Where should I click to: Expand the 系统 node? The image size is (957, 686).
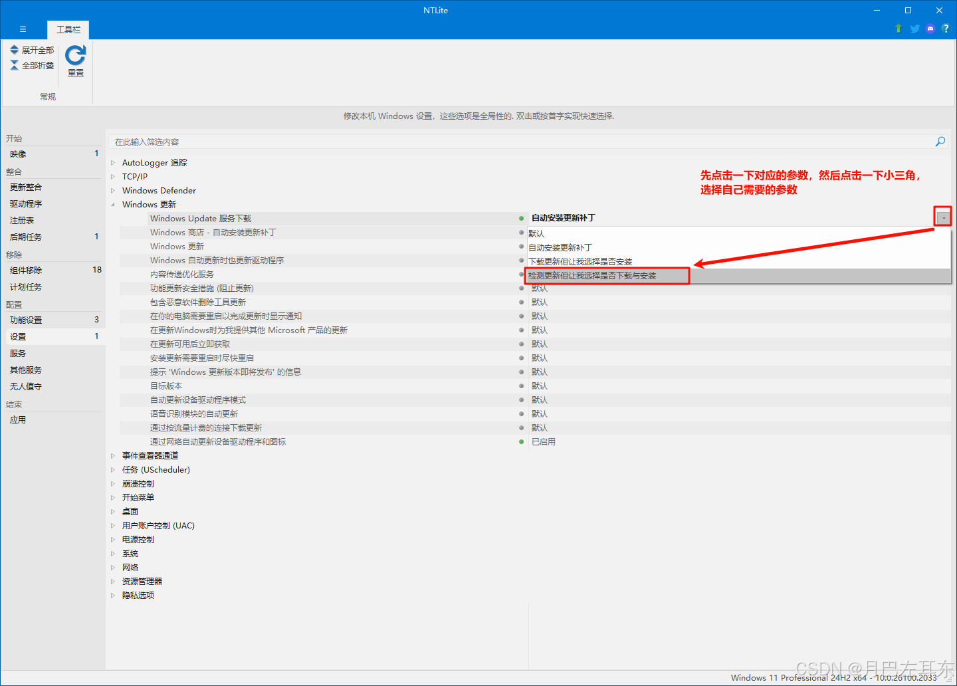[x=113, y=554]
